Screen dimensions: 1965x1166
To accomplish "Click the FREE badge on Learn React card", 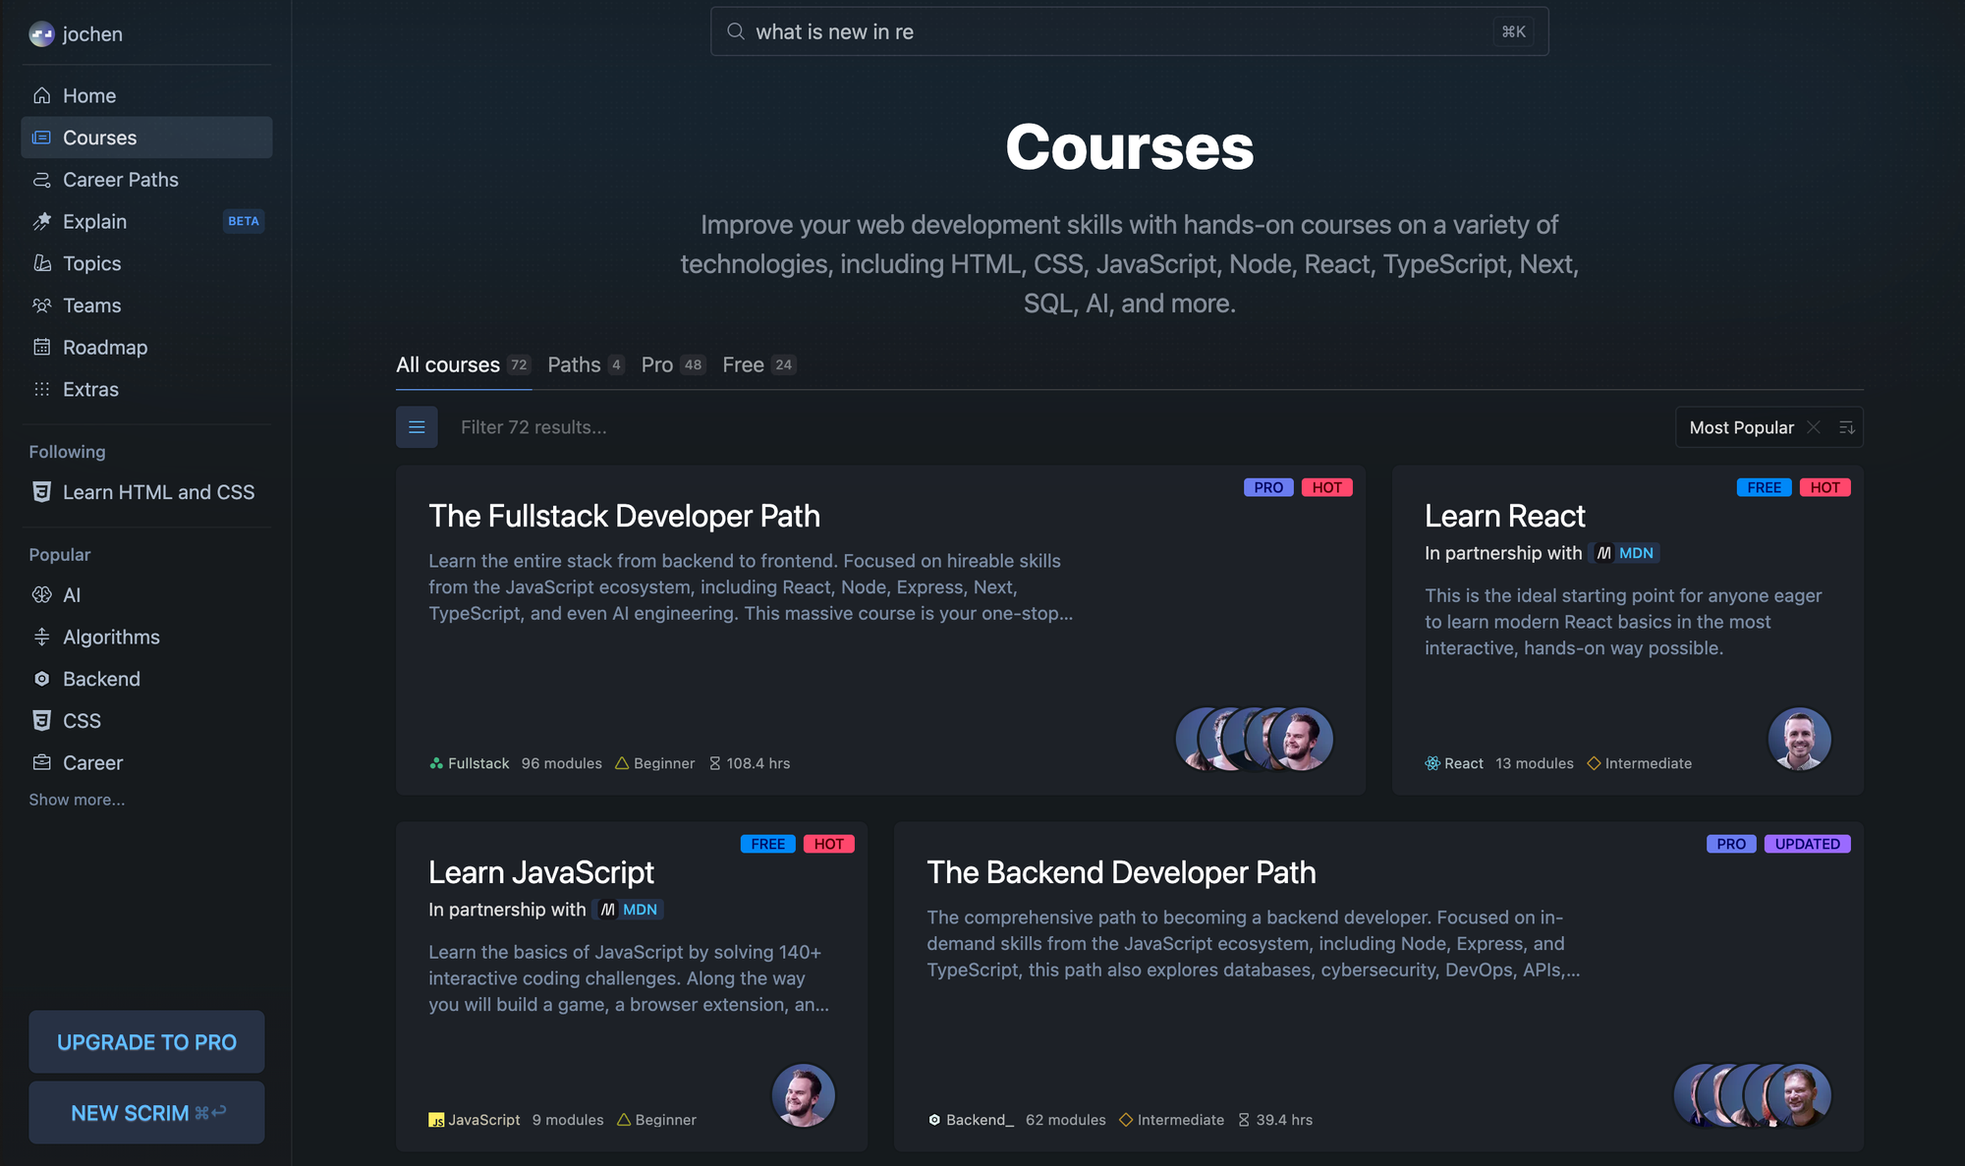I will (1764, 487).
